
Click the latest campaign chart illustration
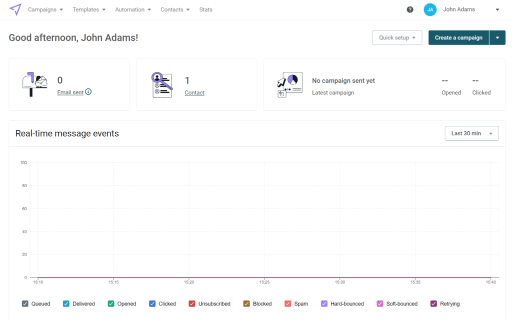[x=289, y=84]
